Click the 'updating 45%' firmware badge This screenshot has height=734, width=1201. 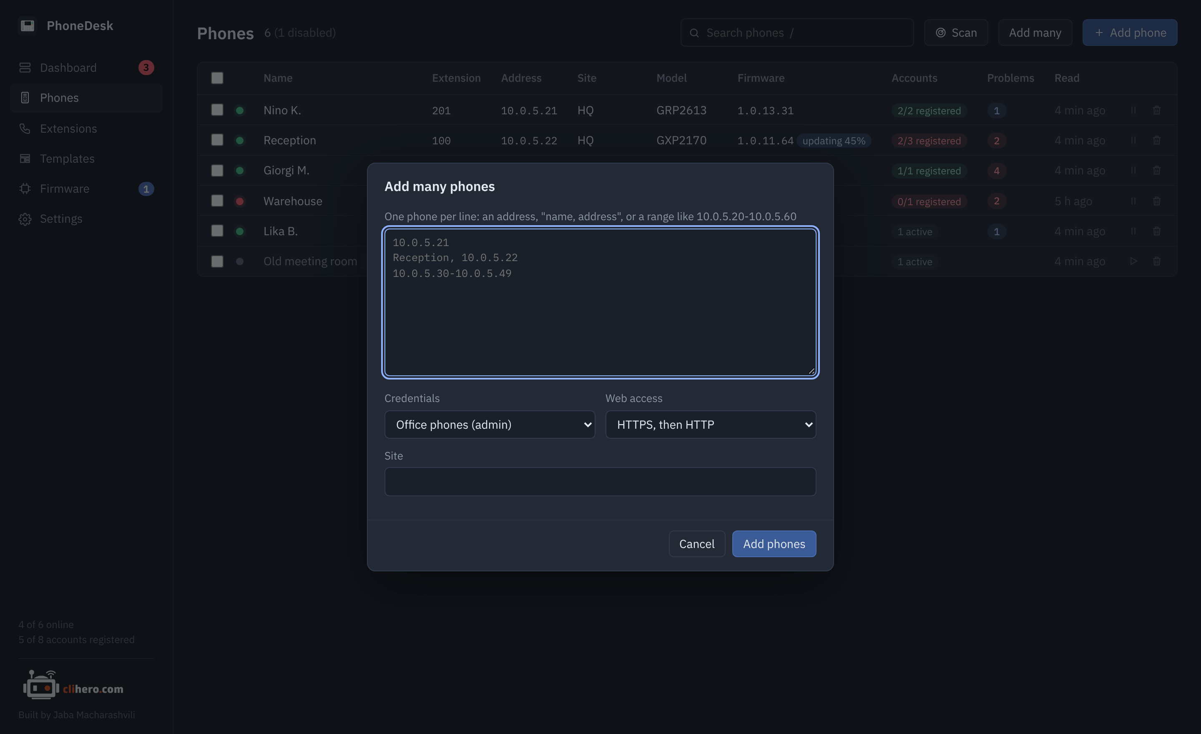tap(834, 141)
